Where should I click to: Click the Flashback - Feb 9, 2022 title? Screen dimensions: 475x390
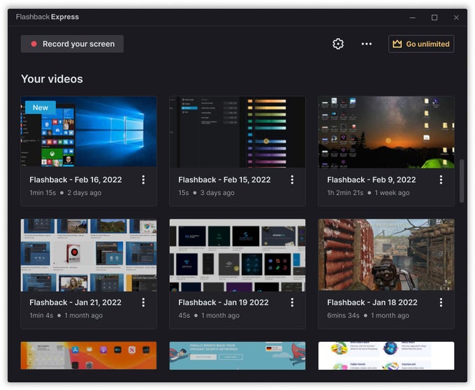point(371,180)
